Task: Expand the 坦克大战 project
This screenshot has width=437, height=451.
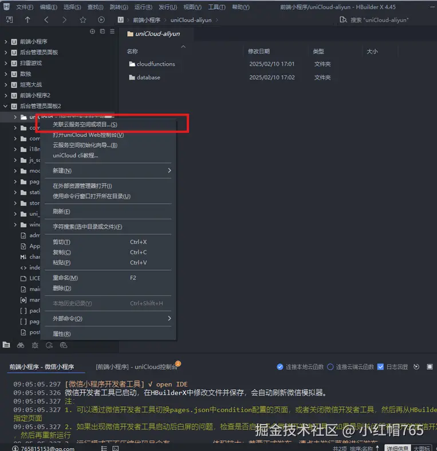Action: click(x=6, y=85)
